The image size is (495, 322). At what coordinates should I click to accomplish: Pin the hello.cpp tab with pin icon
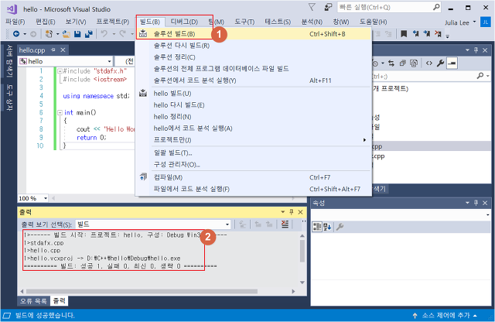pyautogui.click(x=53, y=50)
